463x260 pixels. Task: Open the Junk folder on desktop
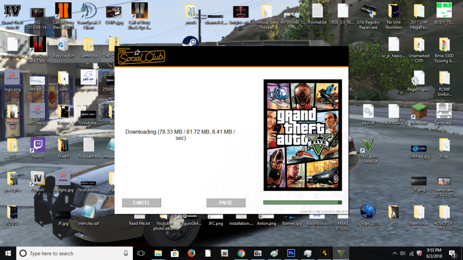(x=63, y=81)
